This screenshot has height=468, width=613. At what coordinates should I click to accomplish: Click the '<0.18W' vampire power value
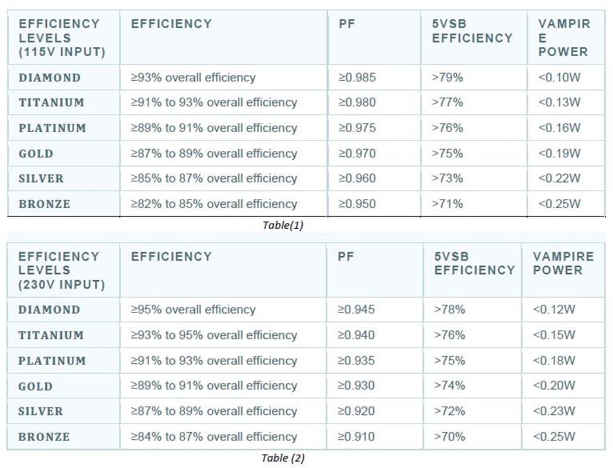[554, 360]
